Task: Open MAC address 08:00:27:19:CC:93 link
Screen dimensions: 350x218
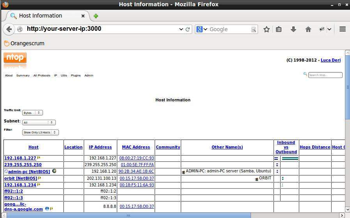Action: [136, 158]
